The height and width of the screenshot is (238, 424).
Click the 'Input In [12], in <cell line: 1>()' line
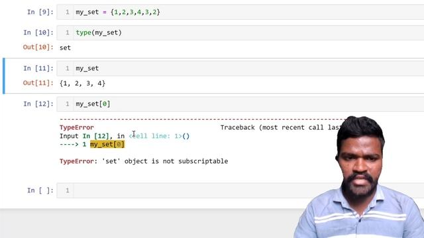point(125,136)
